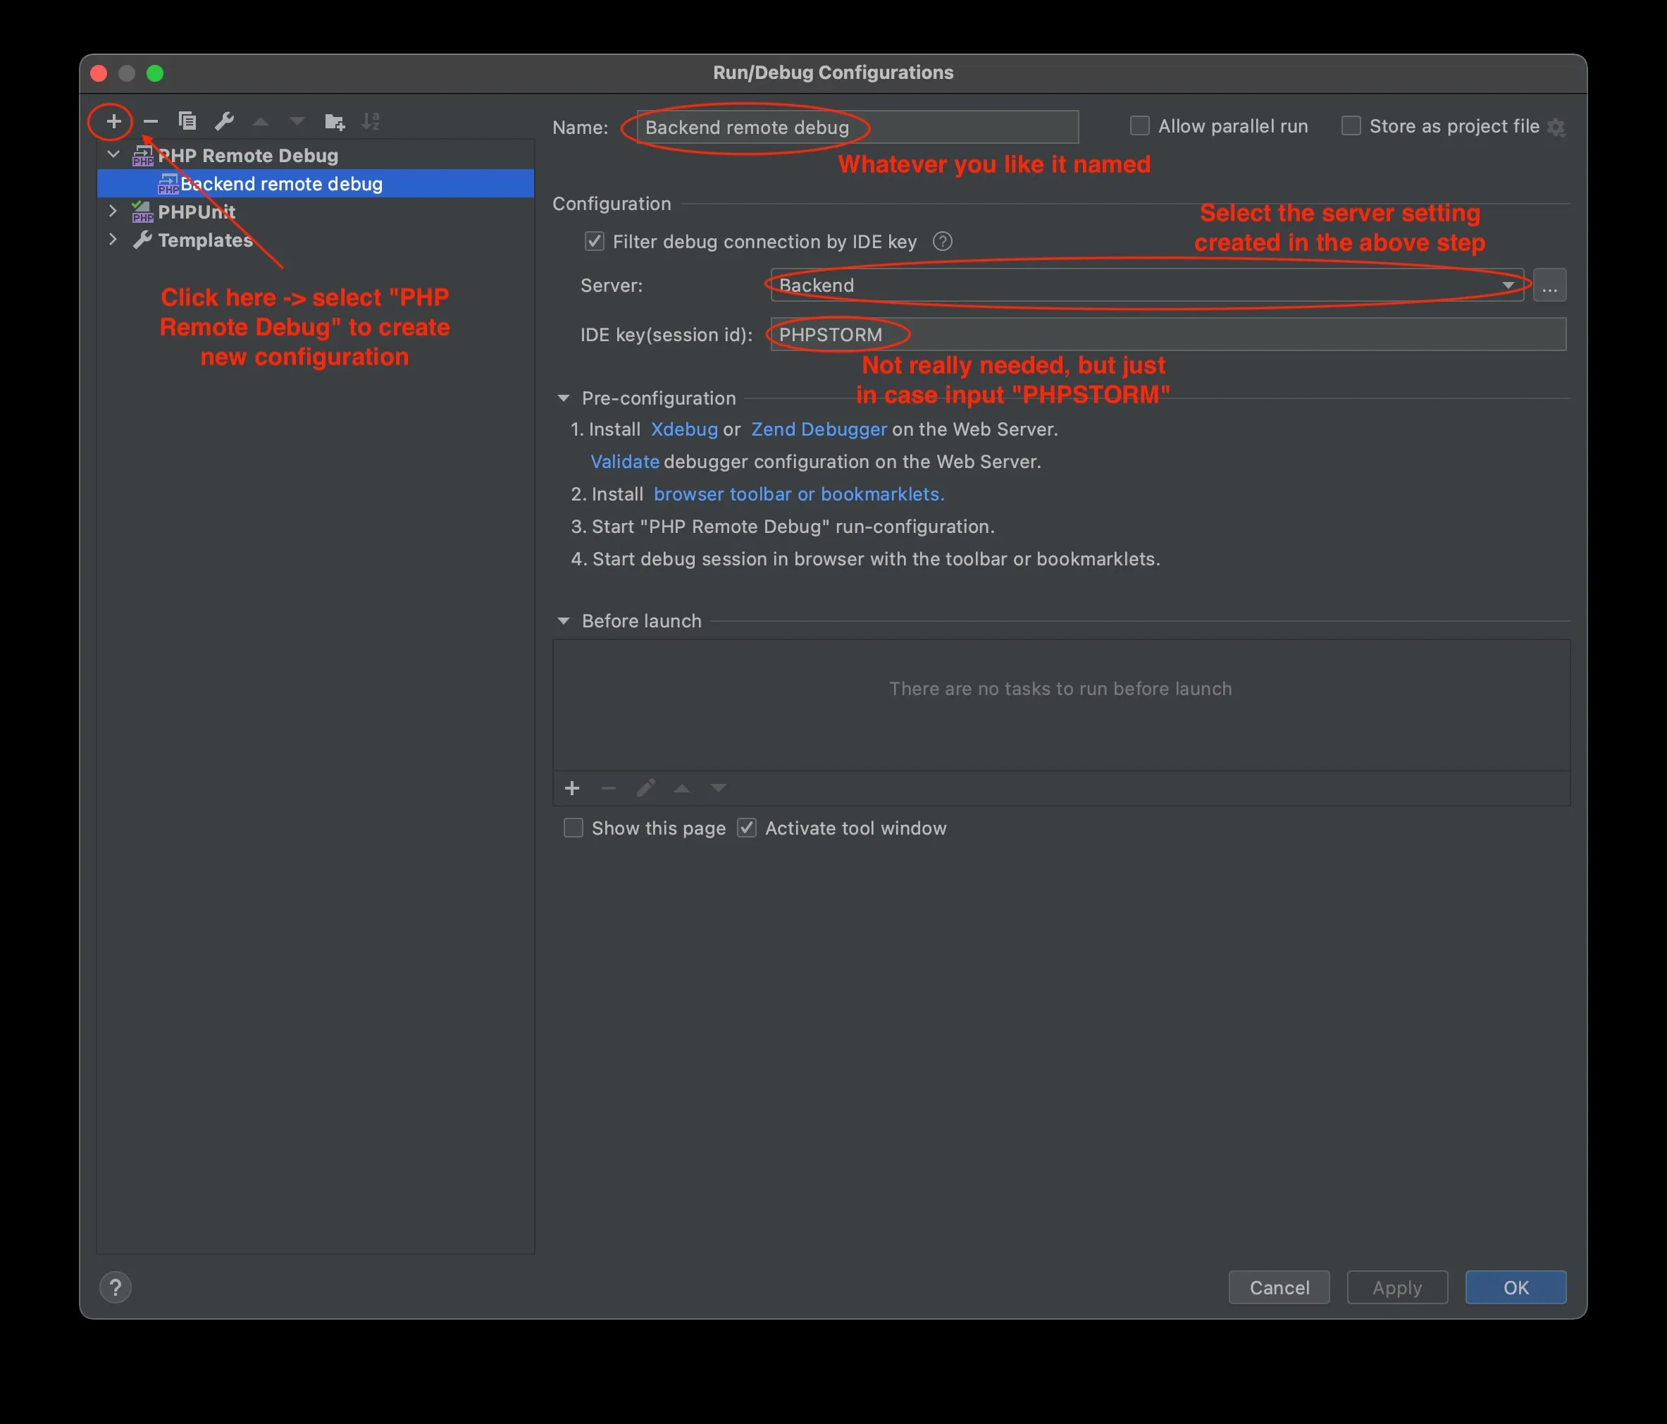The height and width of the screenshot is (1424, 1667).
Task: Enable Allow parallel run checkbox
Action: point(1139,125)
